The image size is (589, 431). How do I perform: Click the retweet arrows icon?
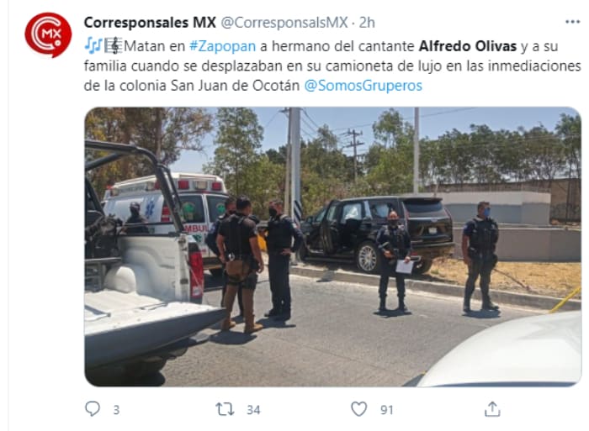[225, 409]
